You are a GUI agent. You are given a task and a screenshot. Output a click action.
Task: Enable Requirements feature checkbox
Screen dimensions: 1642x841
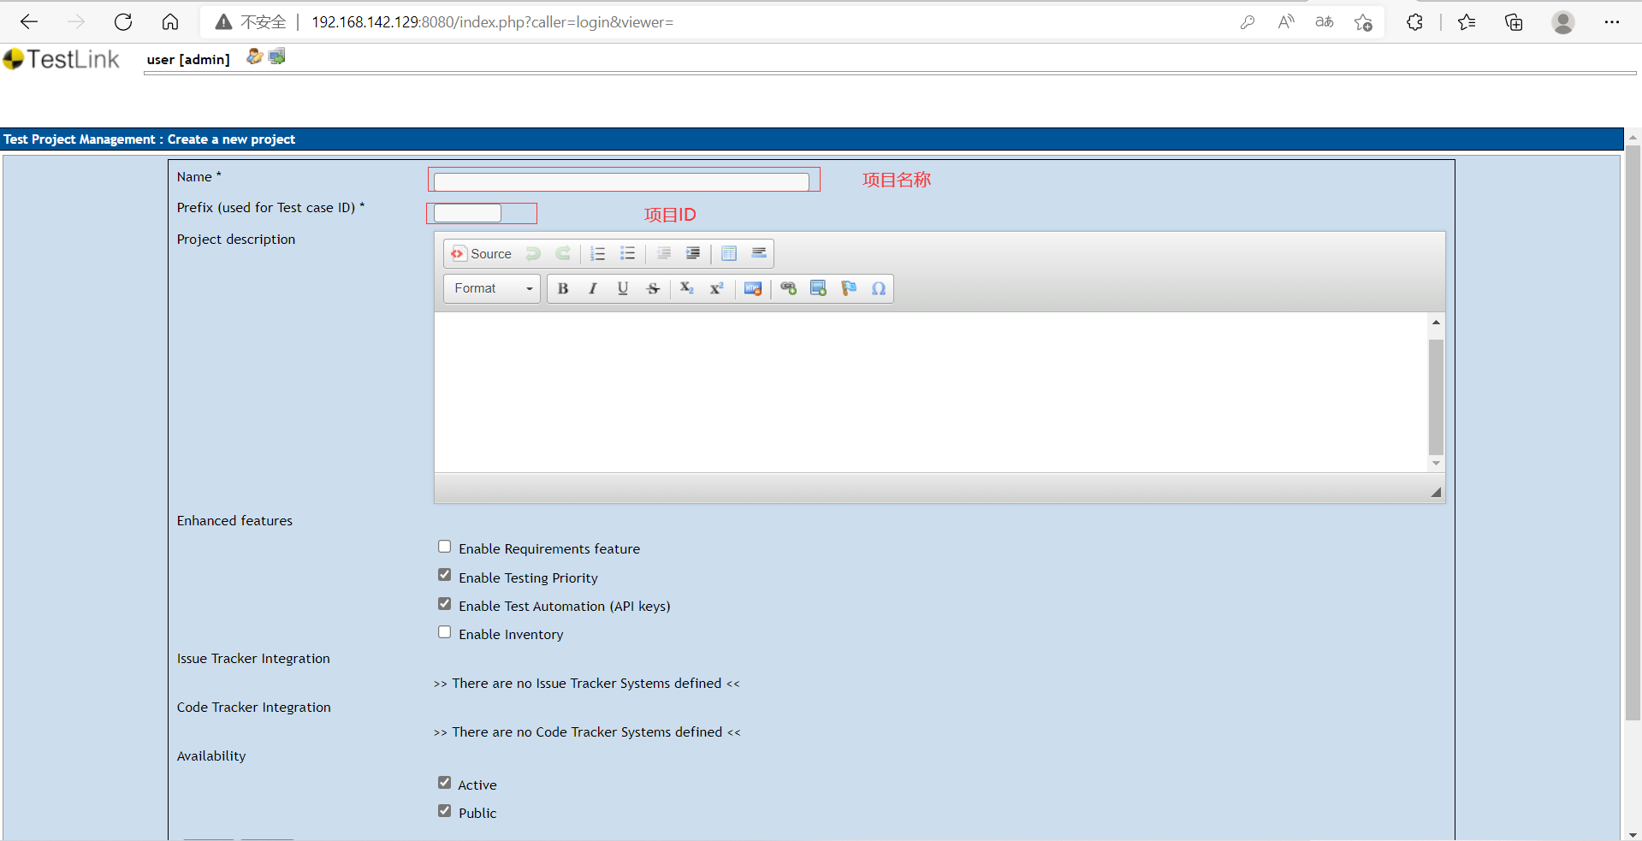[x=444, y=547]
